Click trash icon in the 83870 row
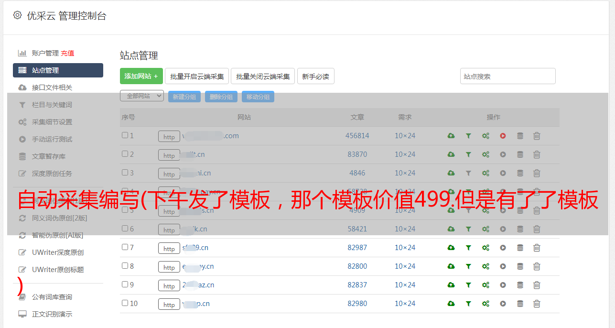Image resolution: width=615 pixels, height=328 pixels. click(537, 154)
